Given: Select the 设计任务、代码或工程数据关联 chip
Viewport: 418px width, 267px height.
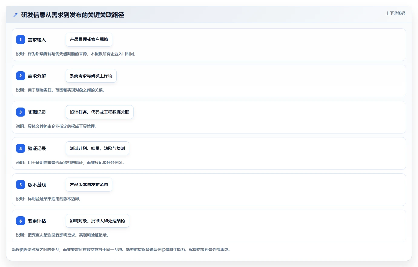Looking at the screenshot, I should [100, 112].
